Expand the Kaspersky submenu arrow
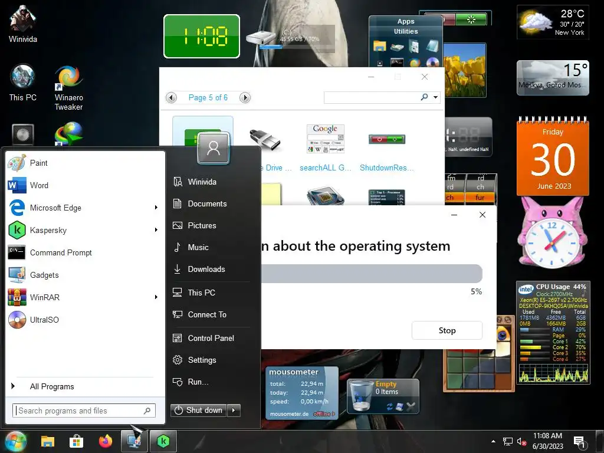604x453 pixels. point(156,230)
